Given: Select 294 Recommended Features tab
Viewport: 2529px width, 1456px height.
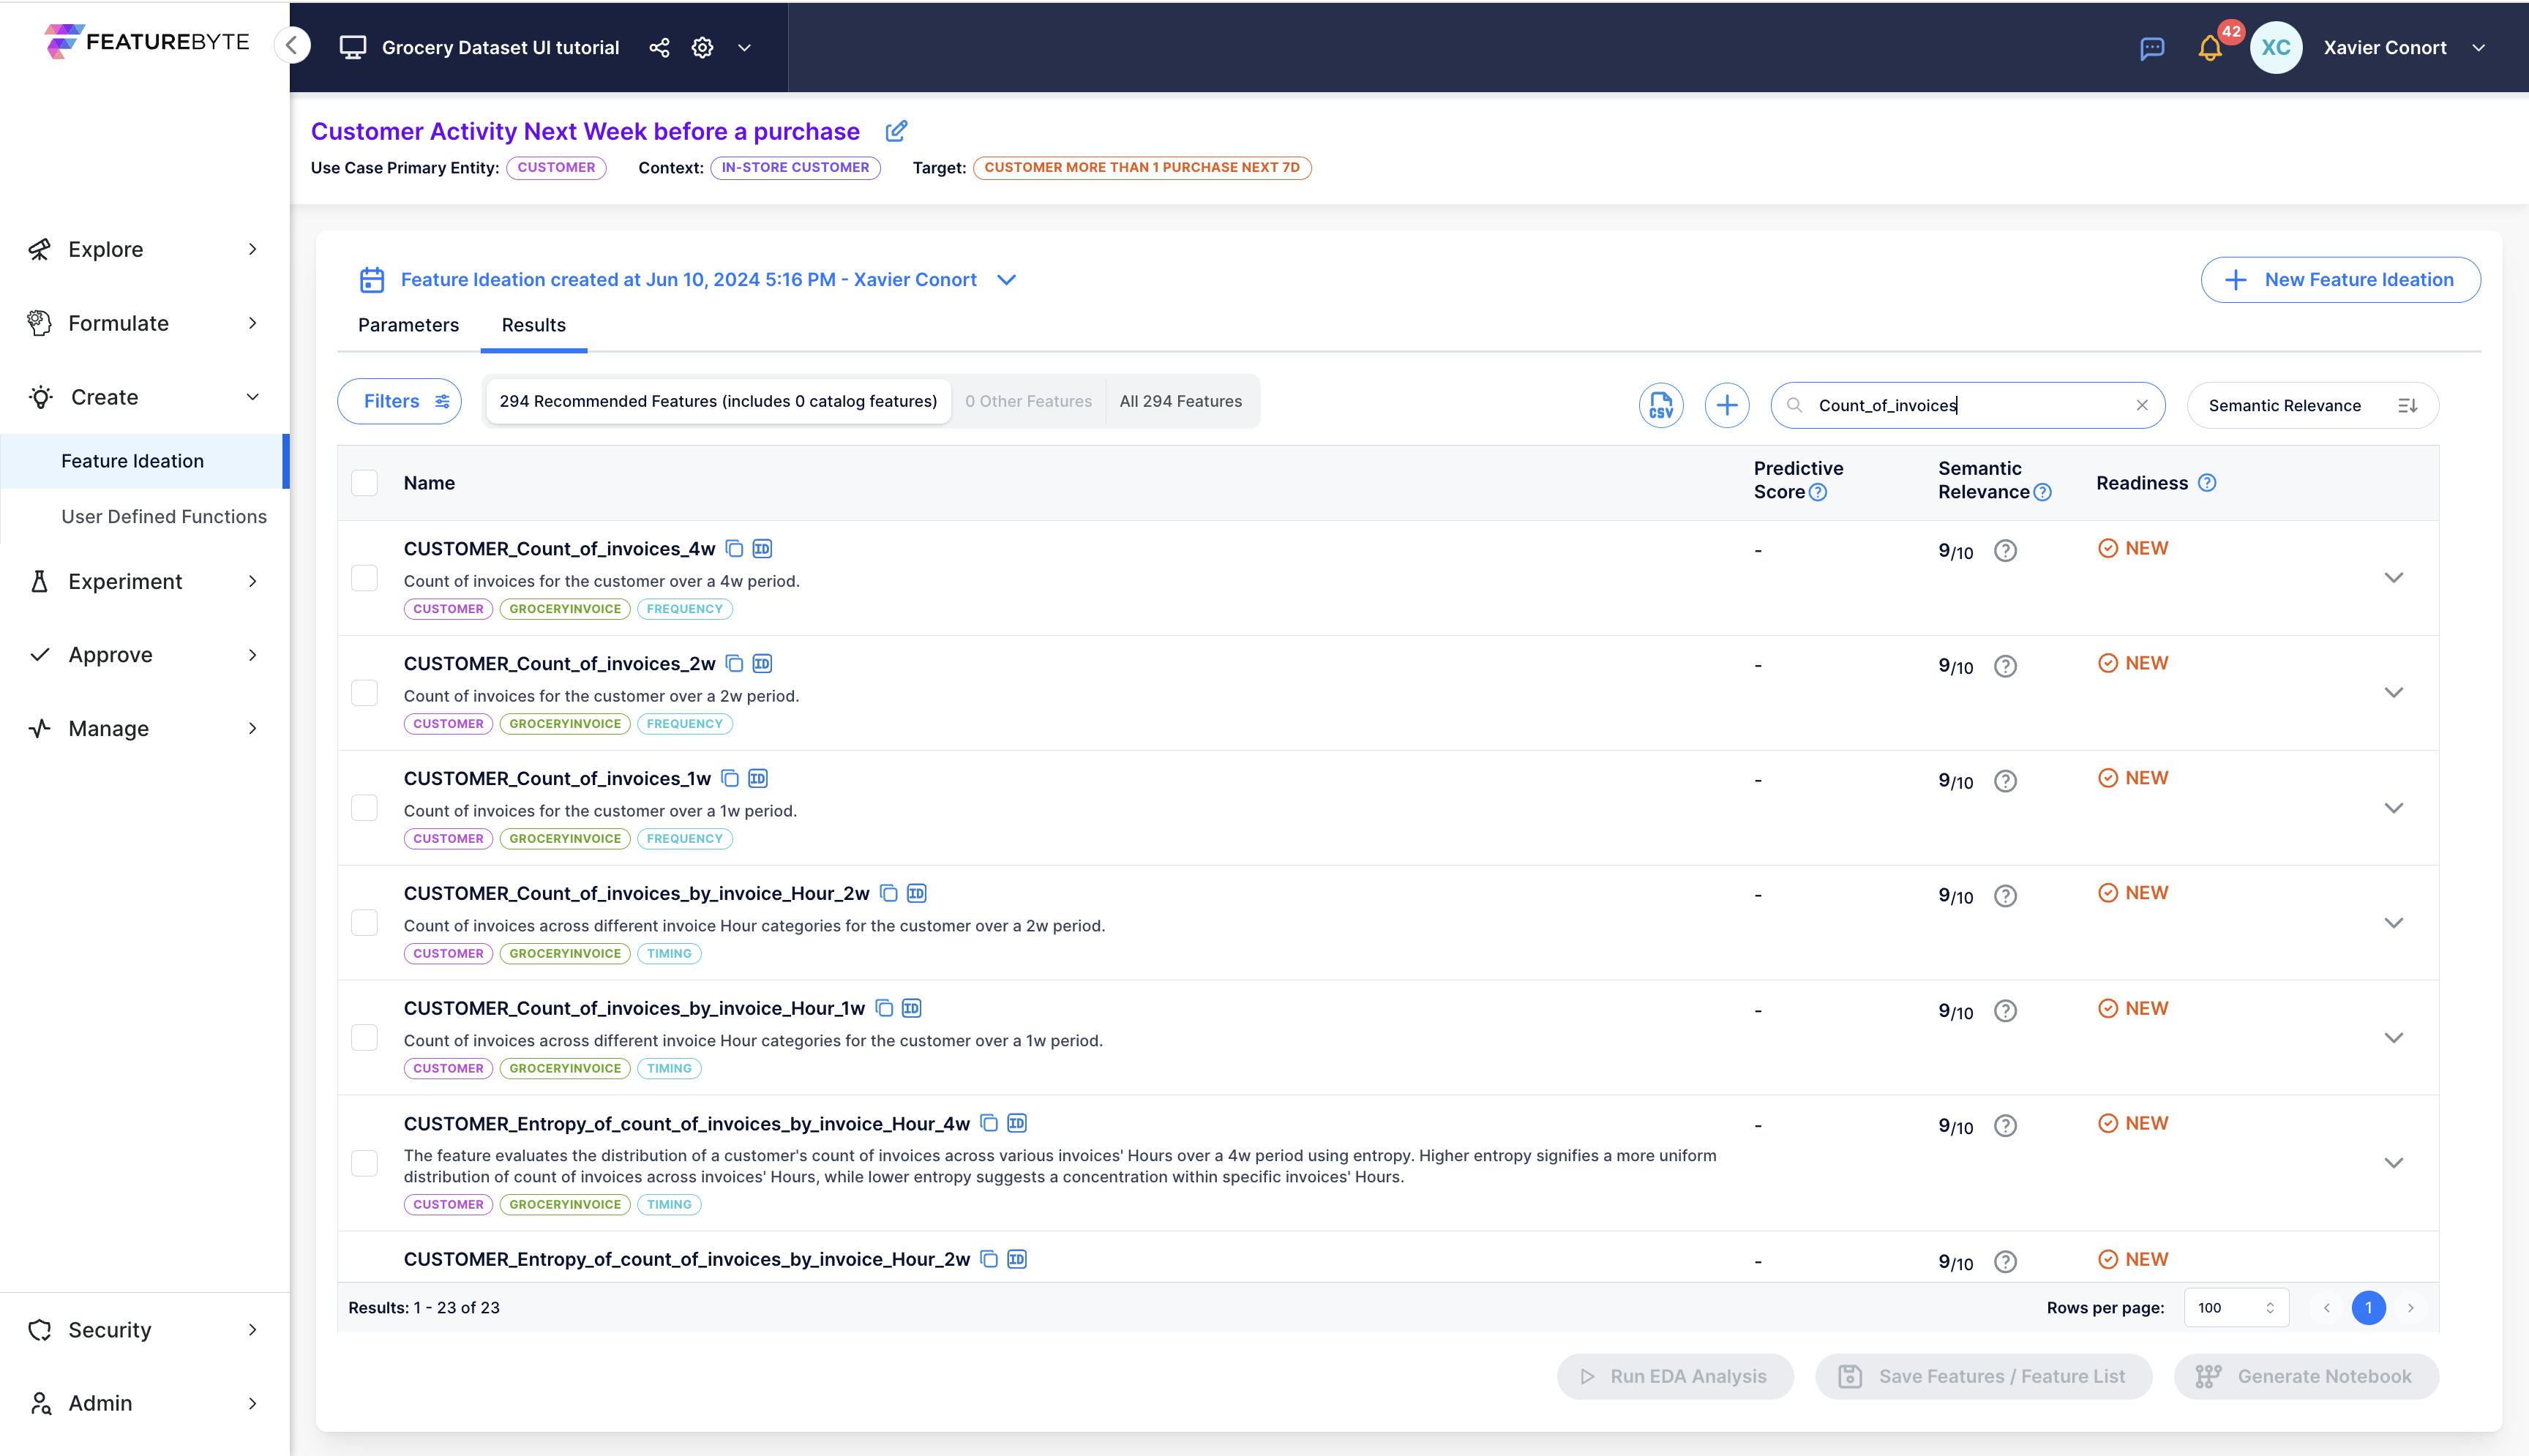Looking at the screenshot, I should pos(718,401).
